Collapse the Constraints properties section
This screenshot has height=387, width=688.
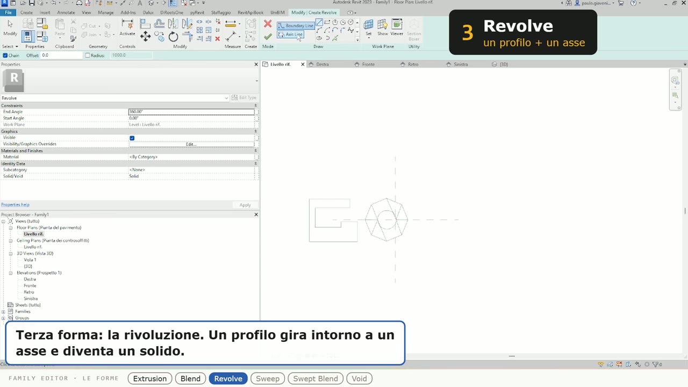255,105
